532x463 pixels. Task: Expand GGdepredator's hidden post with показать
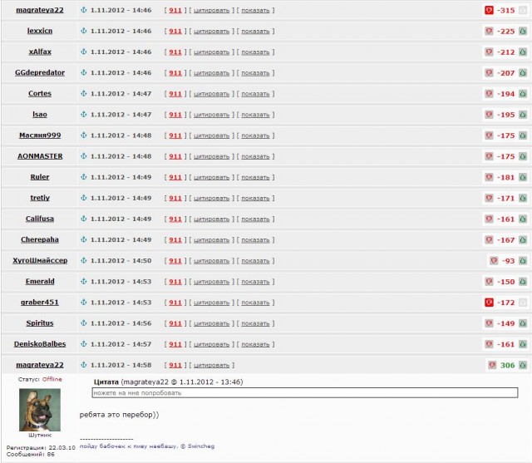click(255, 73)
